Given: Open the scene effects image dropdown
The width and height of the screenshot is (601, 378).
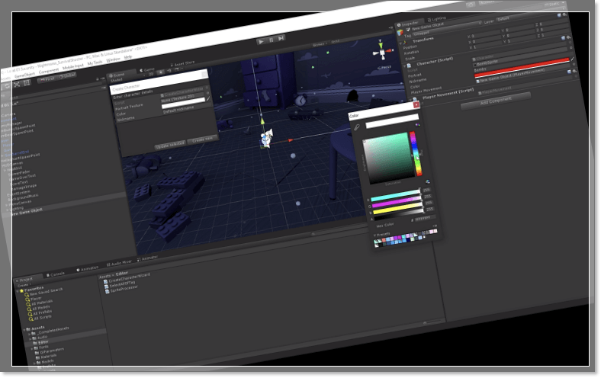Looking at the screenshot, I should [x=178, y=69].
